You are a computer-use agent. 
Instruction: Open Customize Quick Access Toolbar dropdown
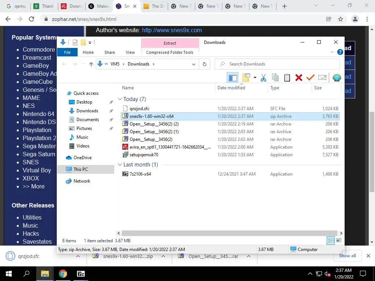90,43
